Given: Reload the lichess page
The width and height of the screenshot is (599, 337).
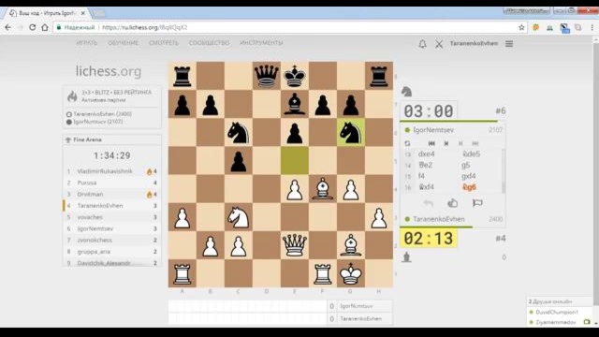Looking at the screenshot, I should [x=33, y=27].
